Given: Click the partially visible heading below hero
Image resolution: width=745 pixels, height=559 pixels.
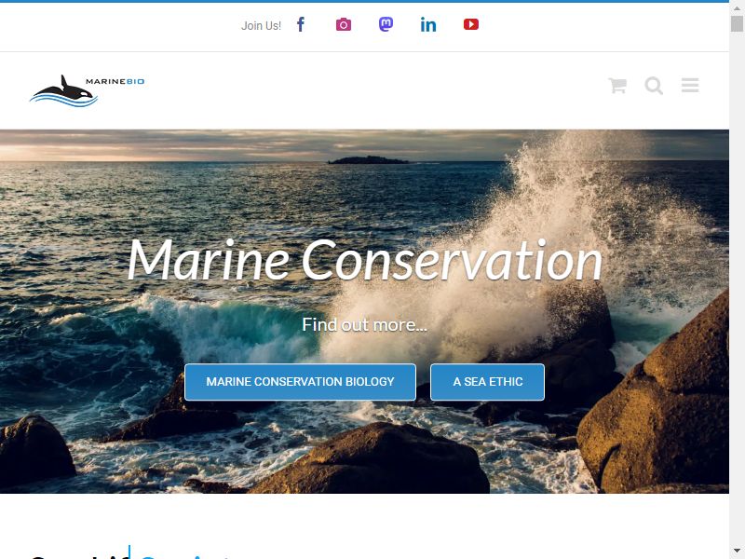Looking at the screenshot, I should [130, 553].
